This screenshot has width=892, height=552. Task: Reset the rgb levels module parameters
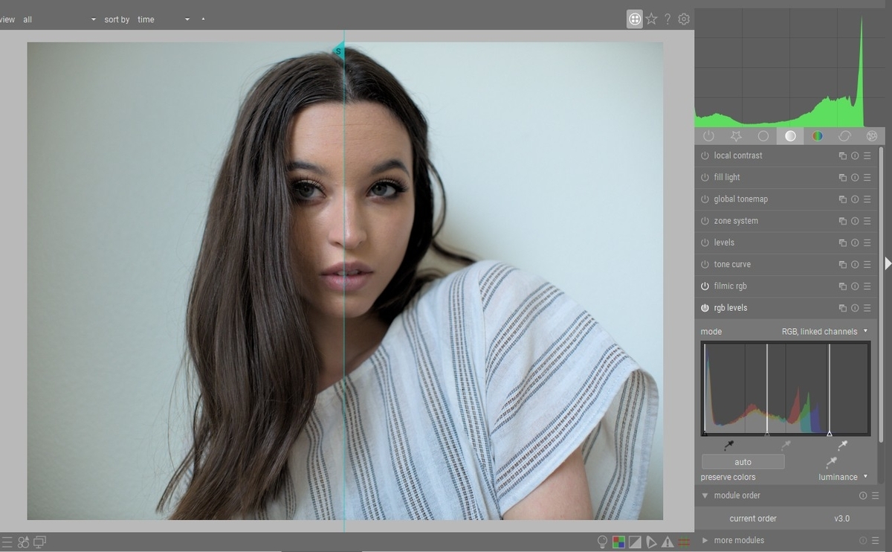855,308
